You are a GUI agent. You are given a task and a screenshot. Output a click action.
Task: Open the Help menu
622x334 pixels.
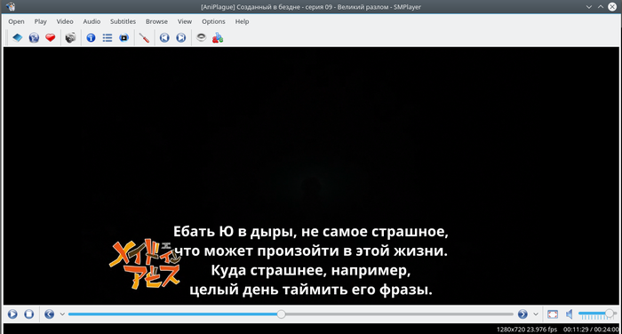point(242,21)
